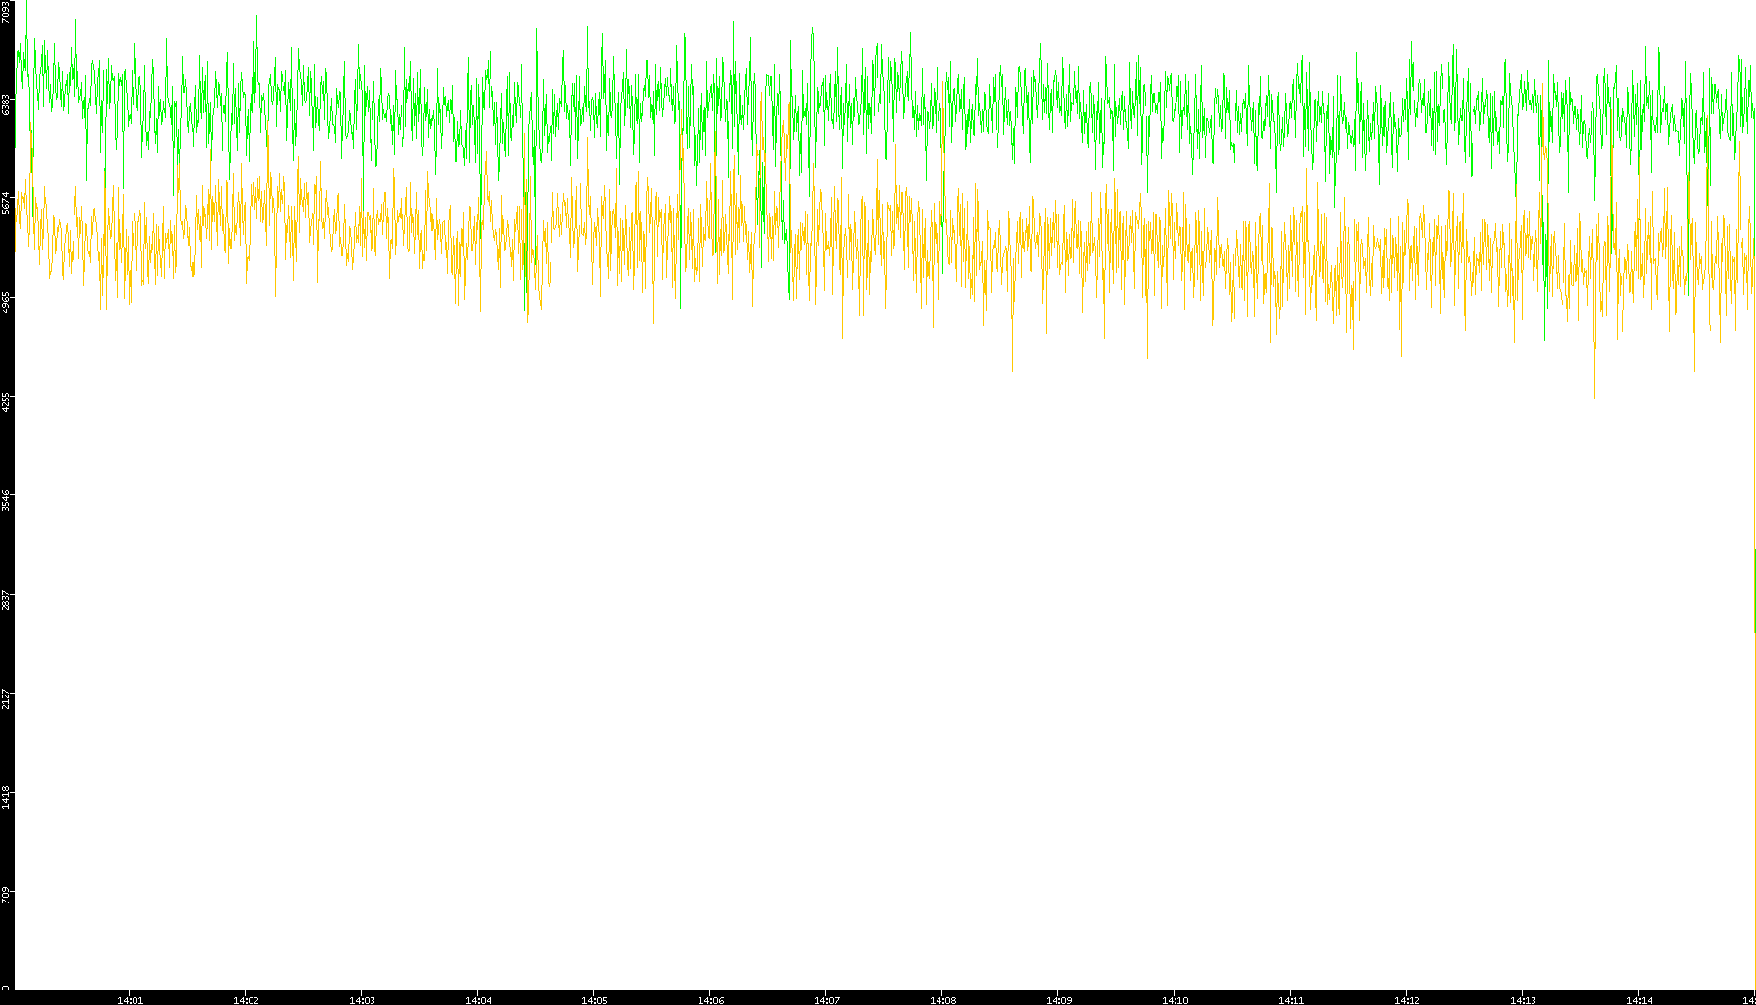Select the 3546 value axis label

click(x=6, y=500)
